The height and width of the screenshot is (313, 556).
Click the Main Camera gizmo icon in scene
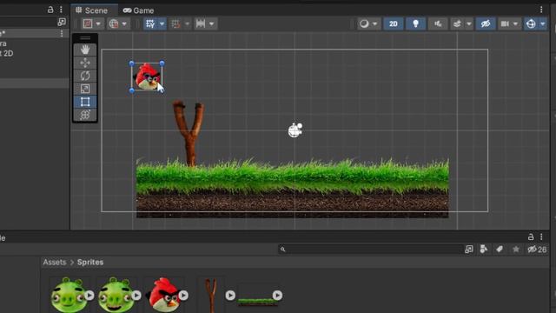(x=295, y=130)
